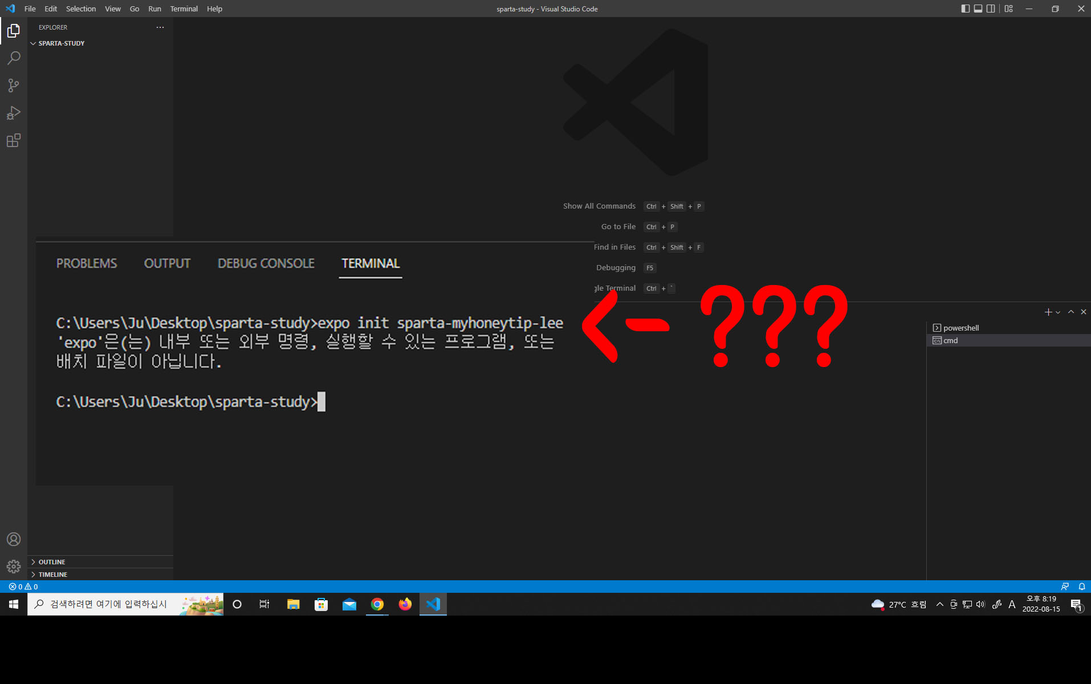Open the File menu
The image size is (1091, 684).
pos(30,9)
